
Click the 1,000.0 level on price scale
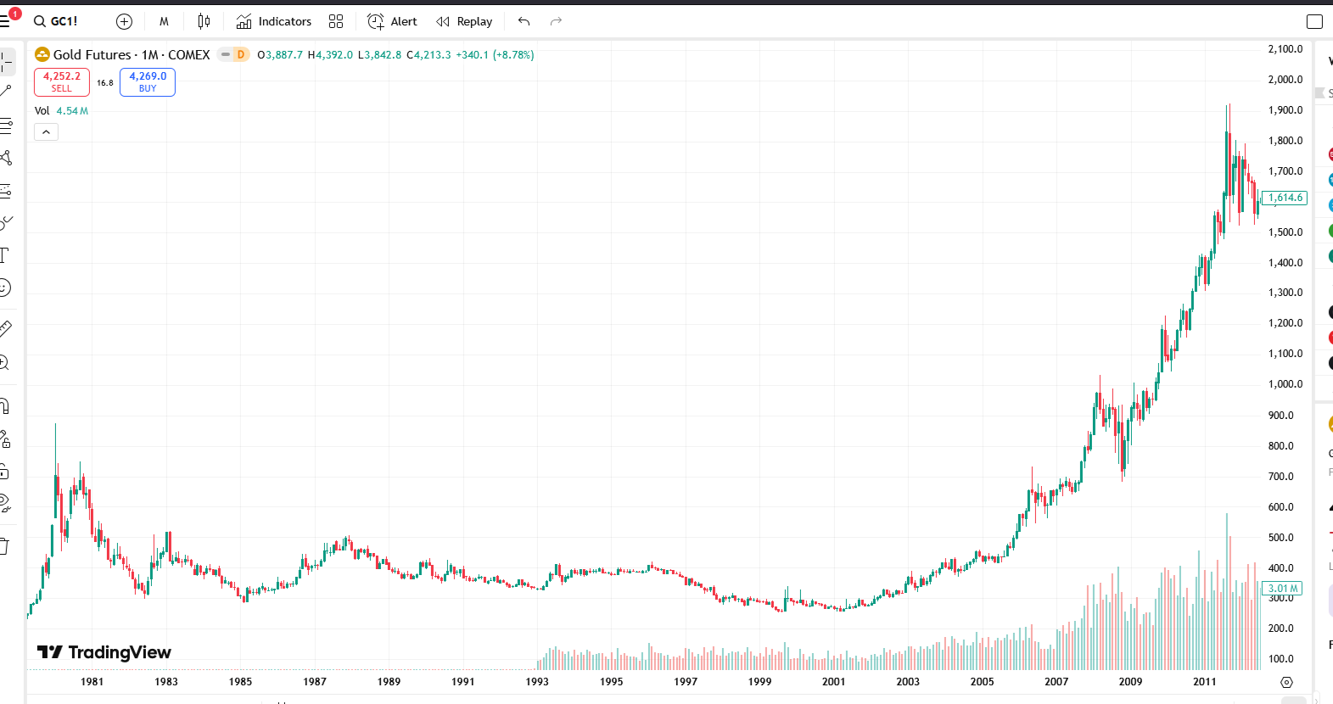pyautogui.click(x=1285, y=384)
